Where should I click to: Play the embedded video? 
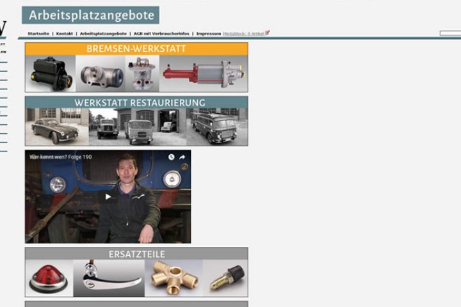point(108,196)
